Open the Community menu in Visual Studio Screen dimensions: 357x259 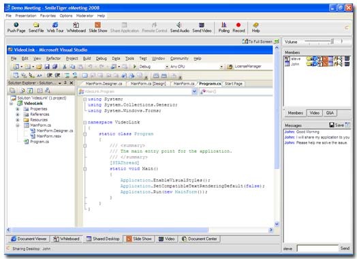(x=179, y=59)
